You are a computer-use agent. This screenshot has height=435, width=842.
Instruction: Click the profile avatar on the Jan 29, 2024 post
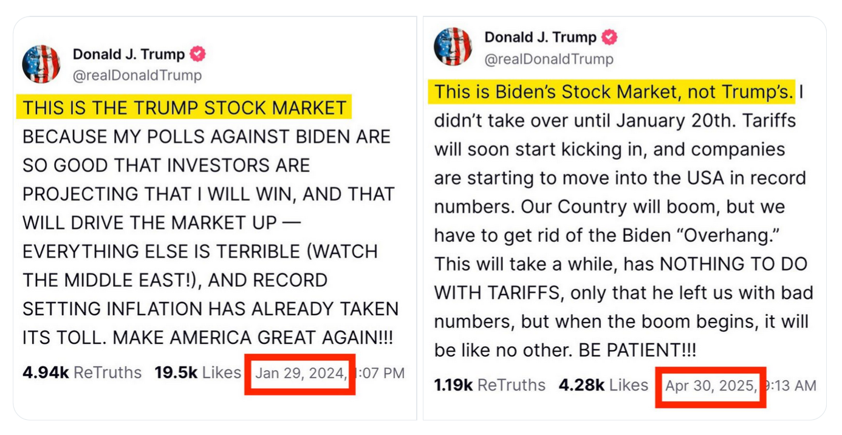pyautogui.click(x=41, y=64)
